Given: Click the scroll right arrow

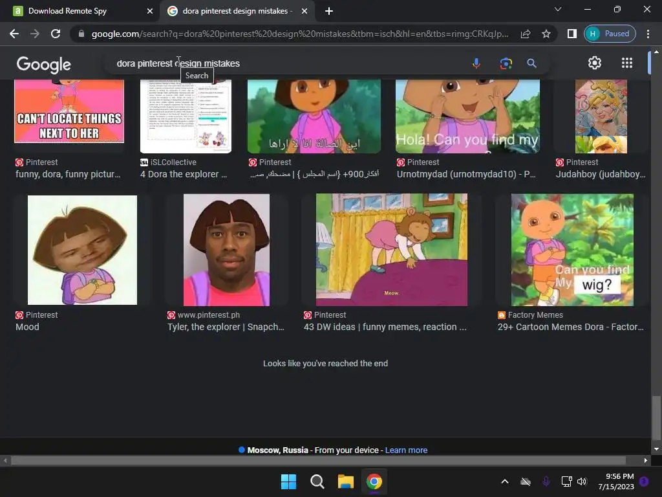Looking at the screenshot, I should coord(646,460).
